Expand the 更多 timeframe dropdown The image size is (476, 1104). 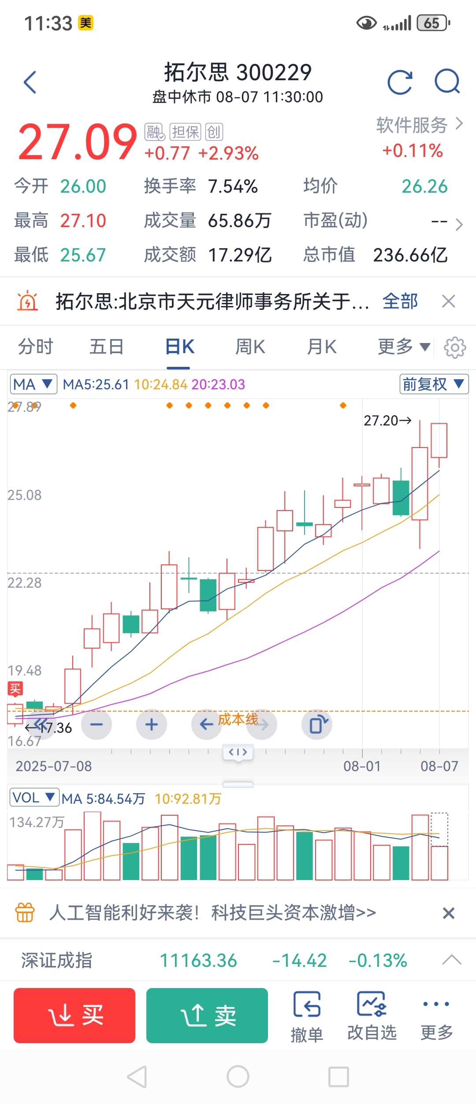pos(404,347)
